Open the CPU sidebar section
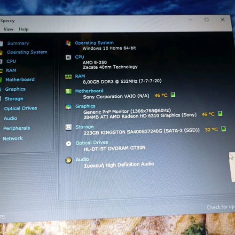The image size is (235, 235). 11,61
